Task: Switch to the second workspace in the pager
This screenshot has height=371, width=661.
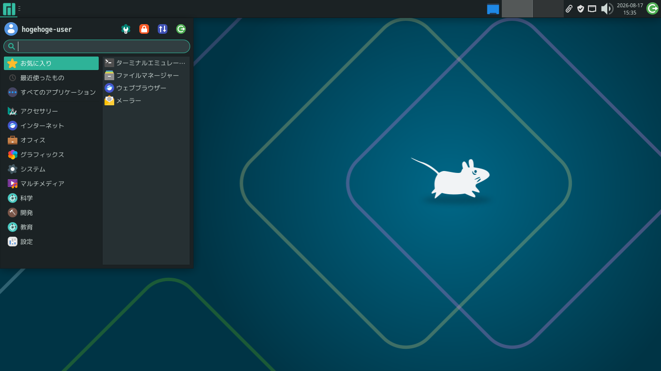Action: tap(548, 9)
